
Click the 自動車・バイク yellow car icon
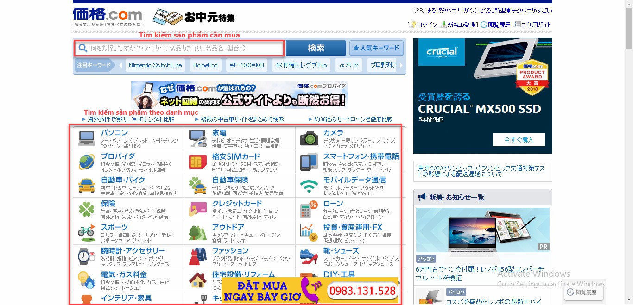(87, 186)
